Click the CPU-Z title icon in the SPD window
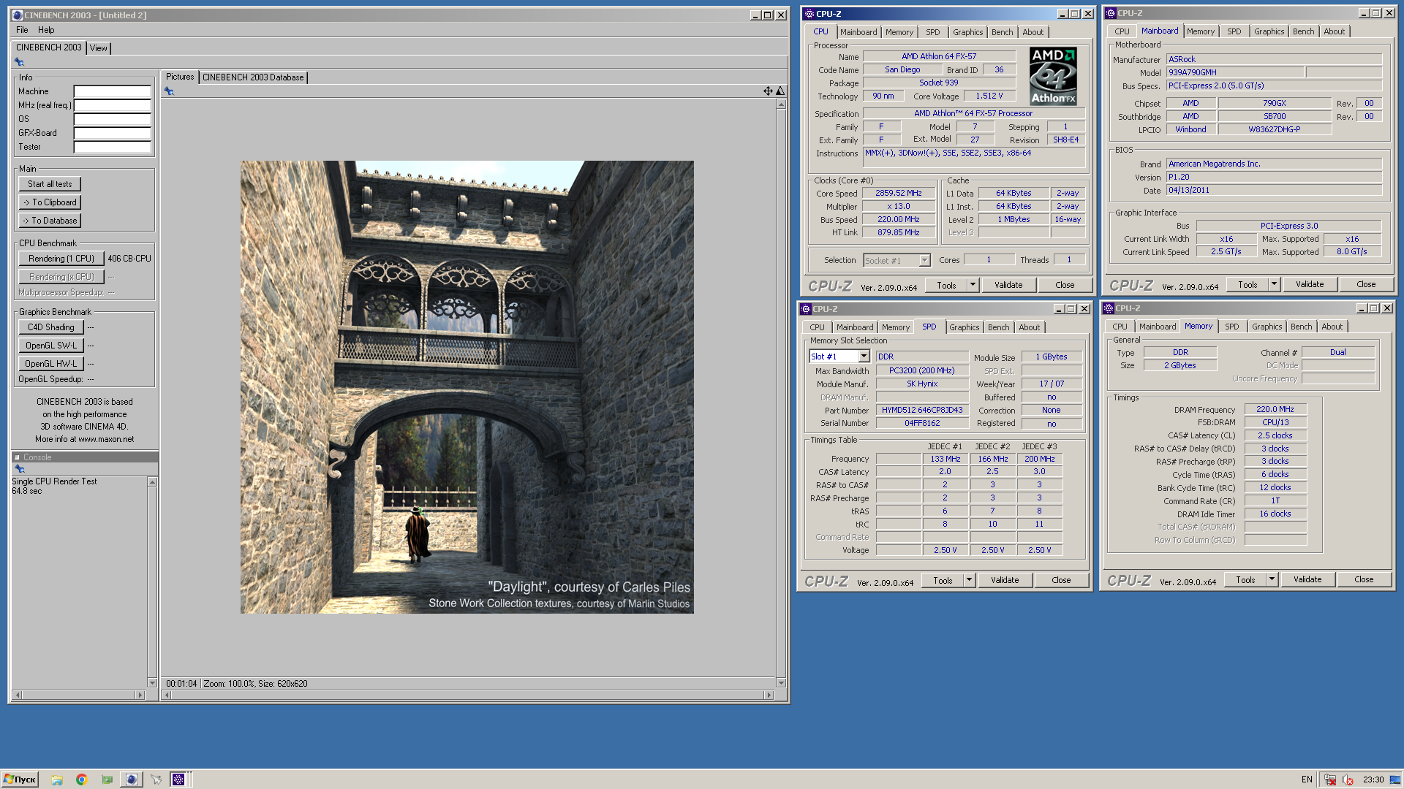Viewport: 1404px width, 789px height. pyautogui.click(x=805, y=309)
